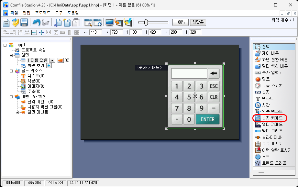Click the Cut scissors icon
Image resolution: width=298 pixels, height=187 pixels.
tap(58, 22)
